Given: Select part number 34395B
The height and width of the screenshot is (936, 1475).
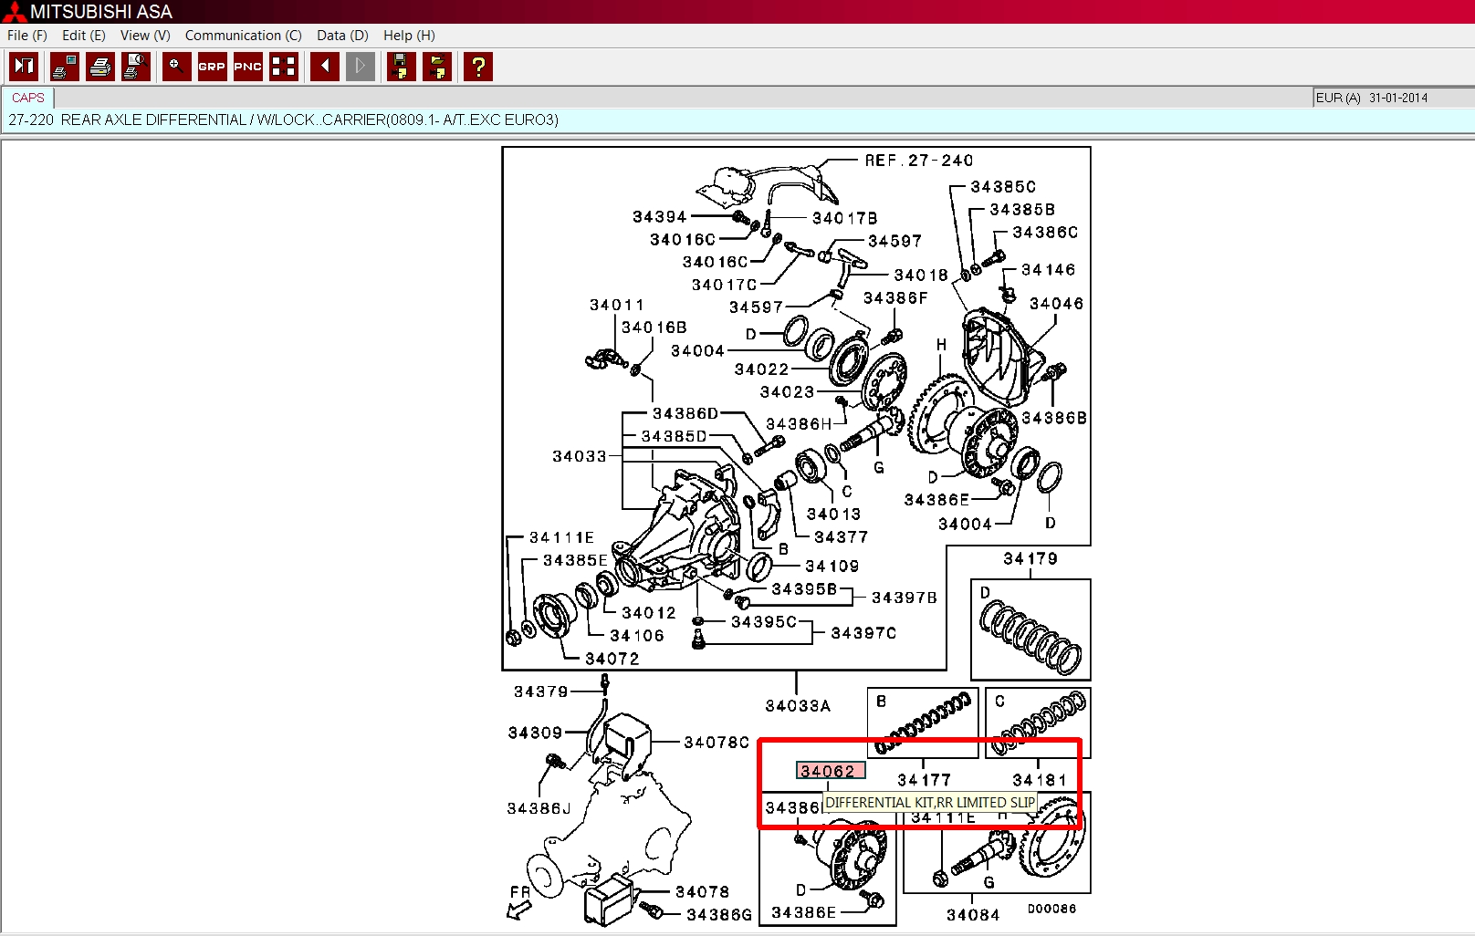Looking at the screenshot, I should [804, 589].
